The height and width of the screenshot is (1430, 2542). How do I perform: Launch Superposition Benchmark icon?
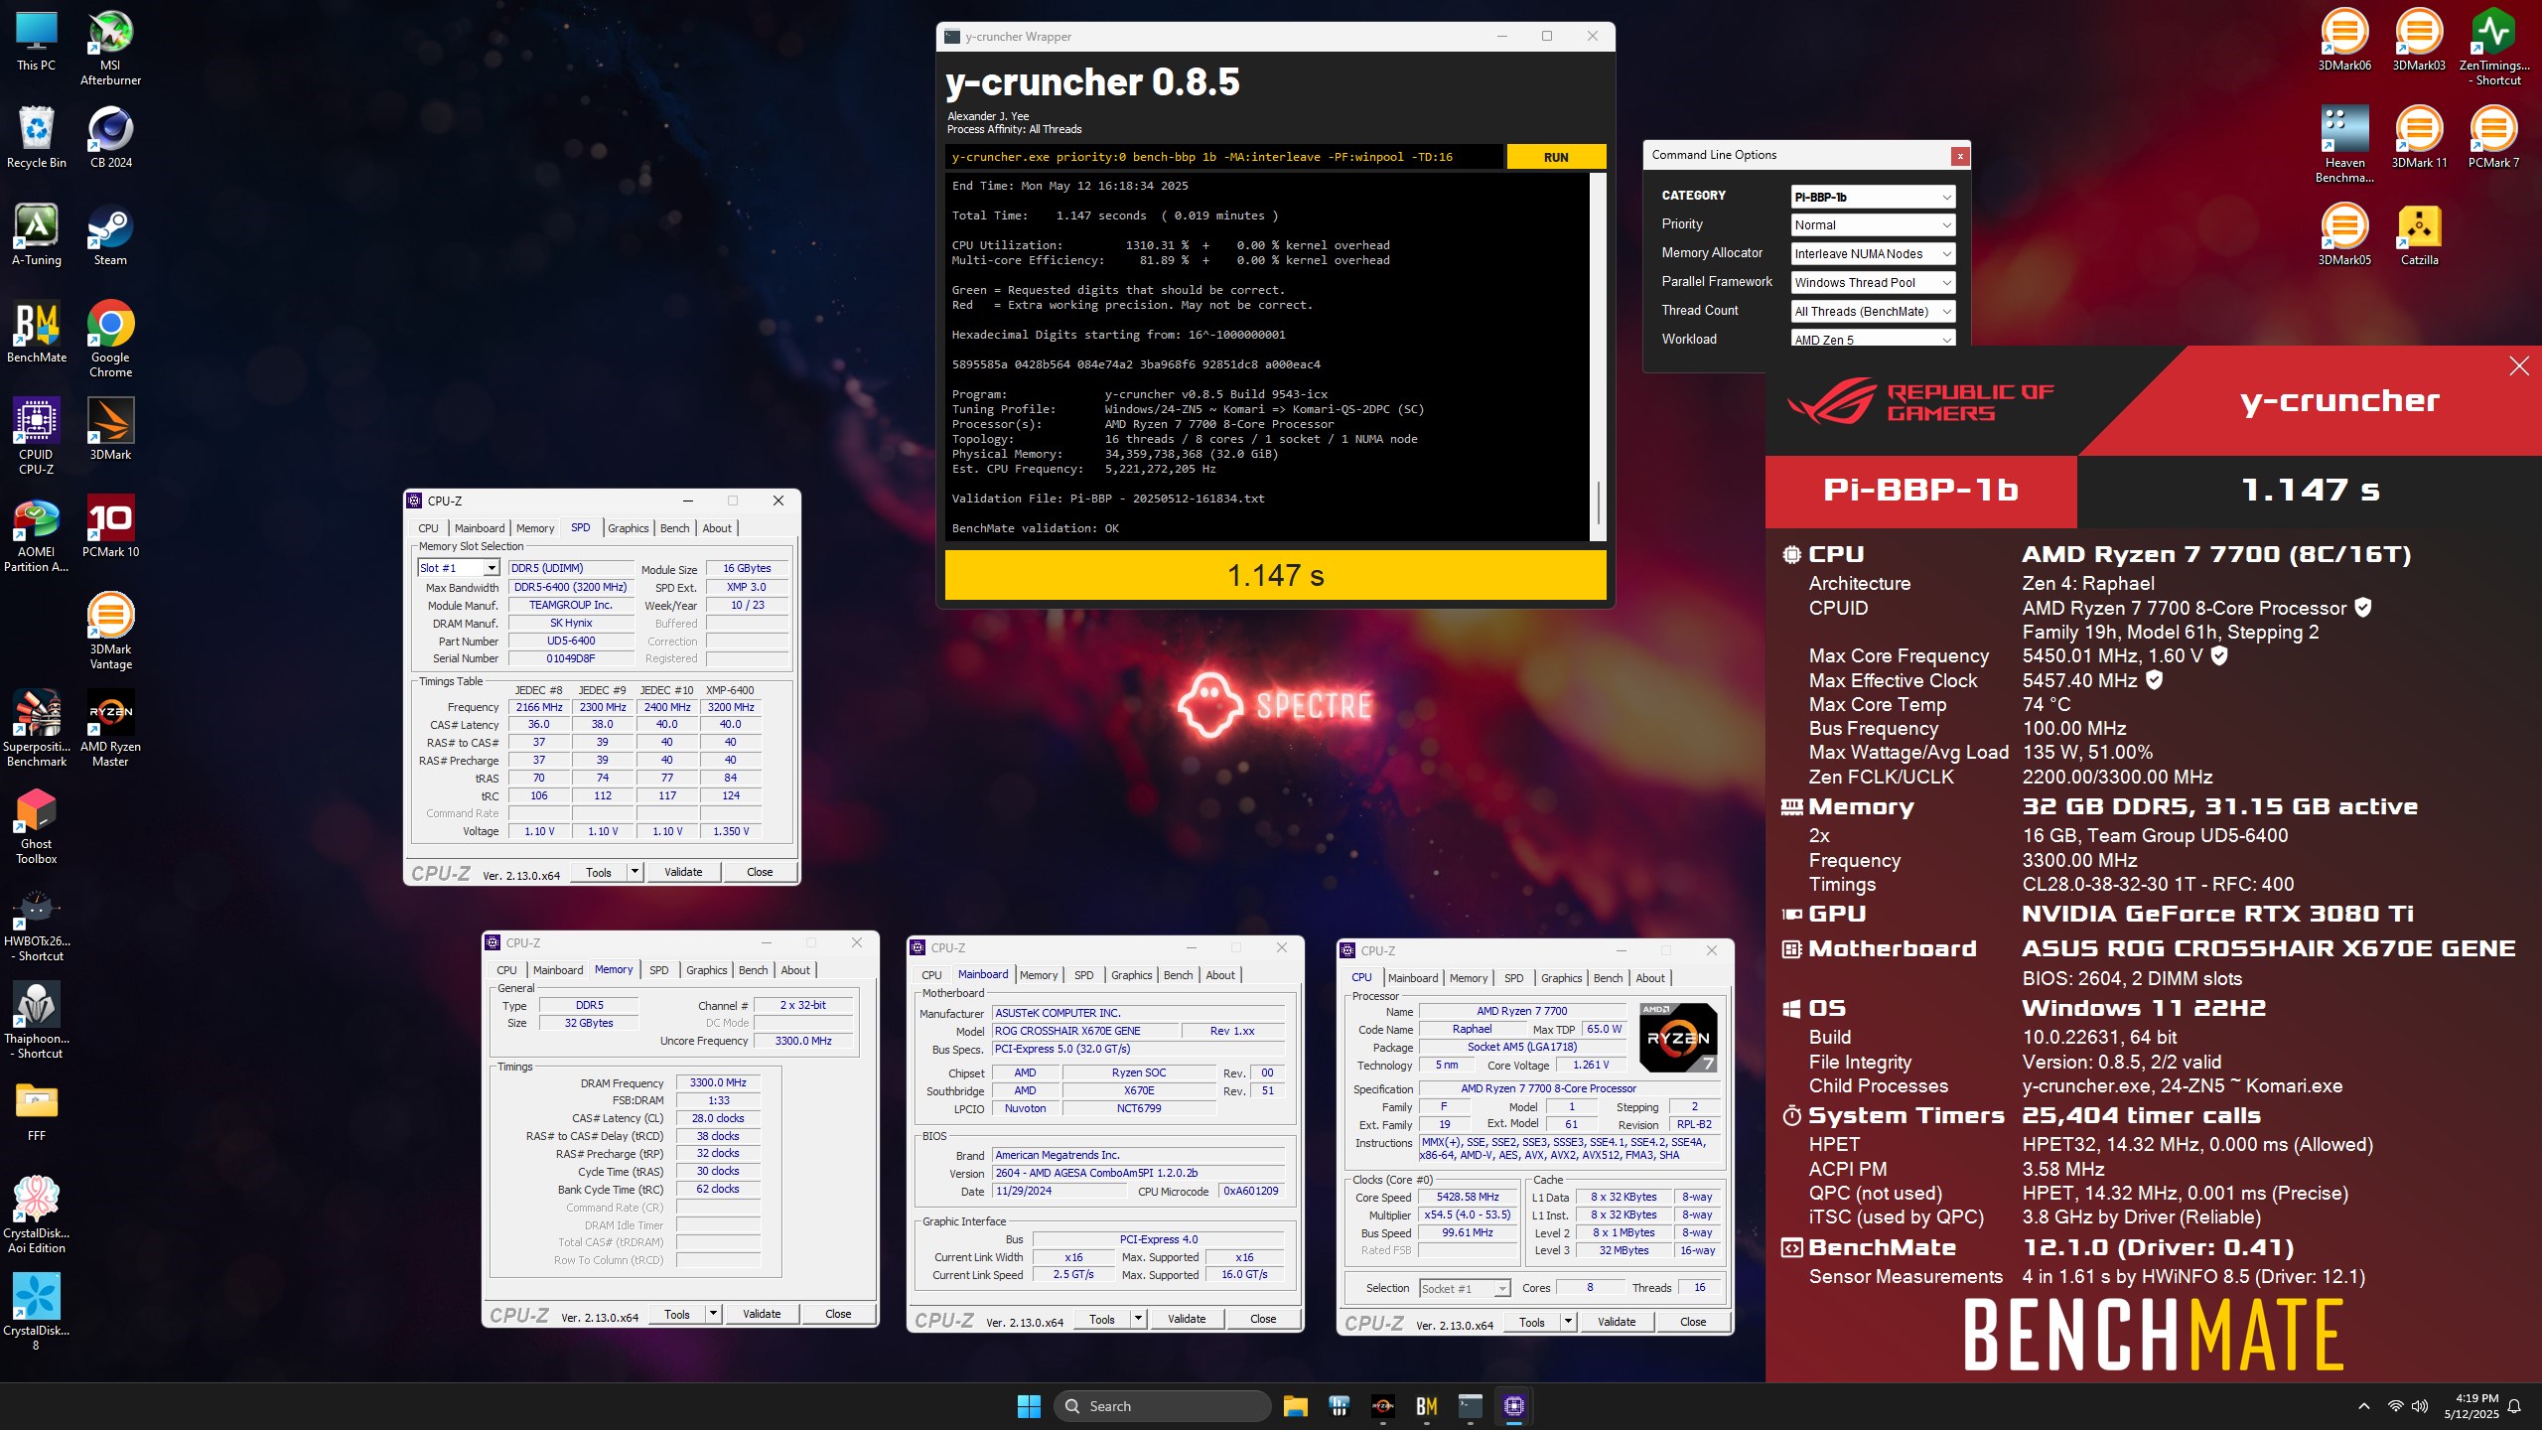click(36, 728)
